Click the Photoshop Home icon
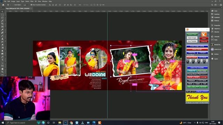223x125 pixels. click(3, 5)
